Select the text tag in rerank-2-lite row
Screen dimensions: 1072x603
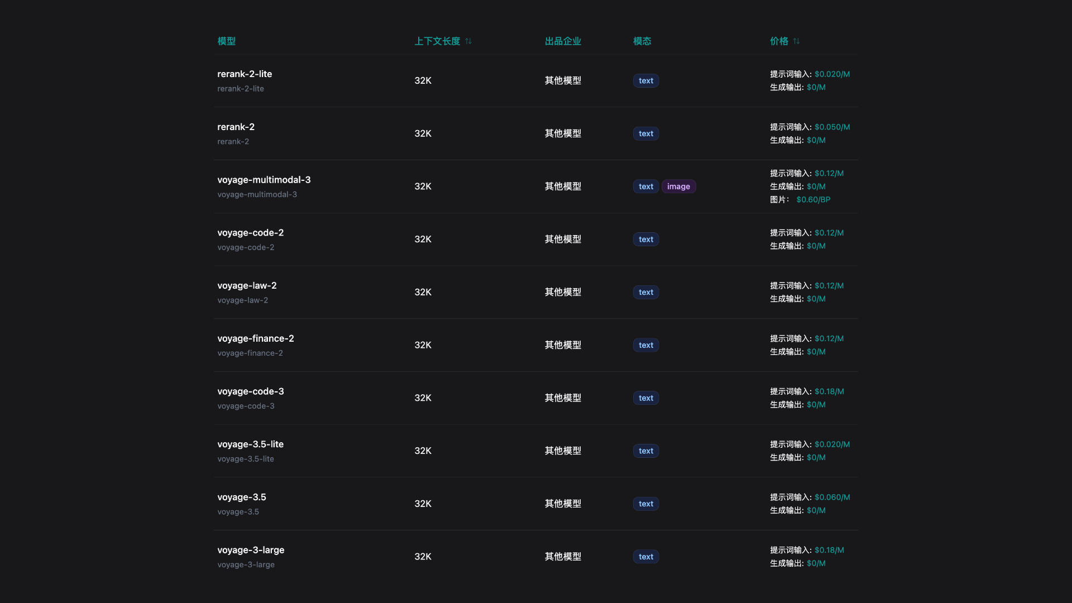pos(646,81)
